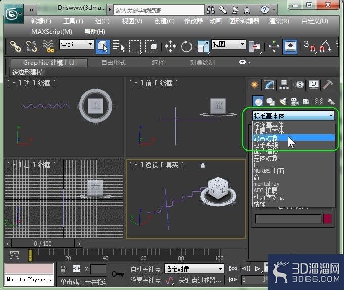
Task: Click the binoculars search icon
Action: tap(211, 10)
